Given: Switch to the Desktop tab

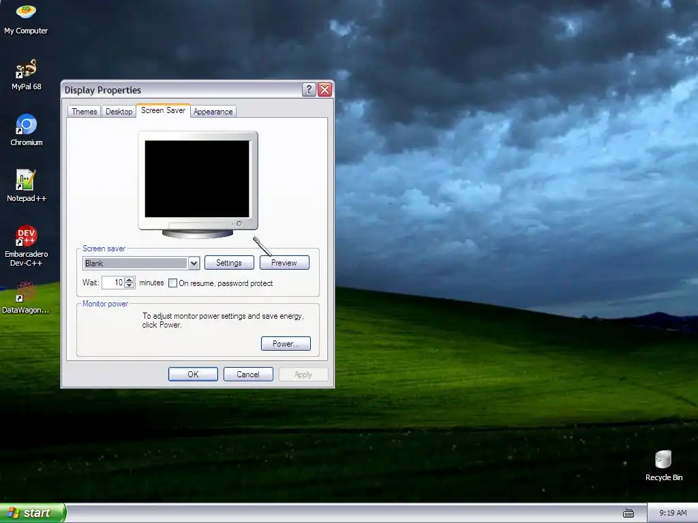Looking at the screenshot, I should click(119, 111).
